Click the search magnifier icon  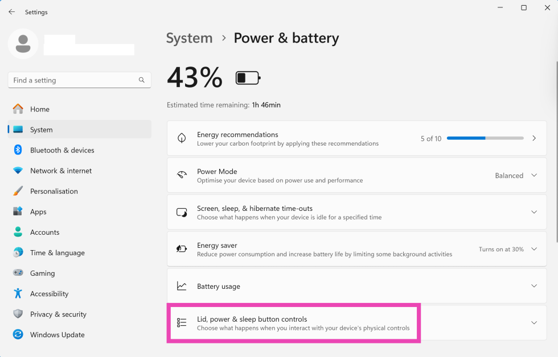(x=142, y=80)
